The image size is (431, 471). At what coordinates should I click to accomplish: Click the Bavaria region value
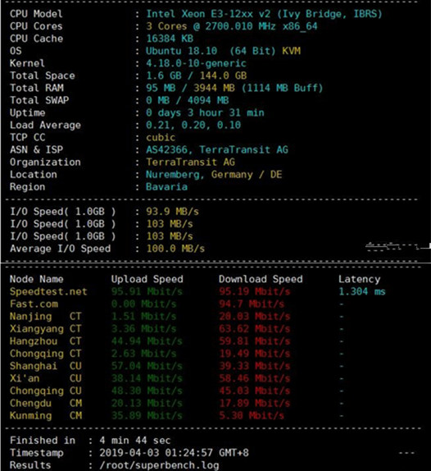point(166,187)
